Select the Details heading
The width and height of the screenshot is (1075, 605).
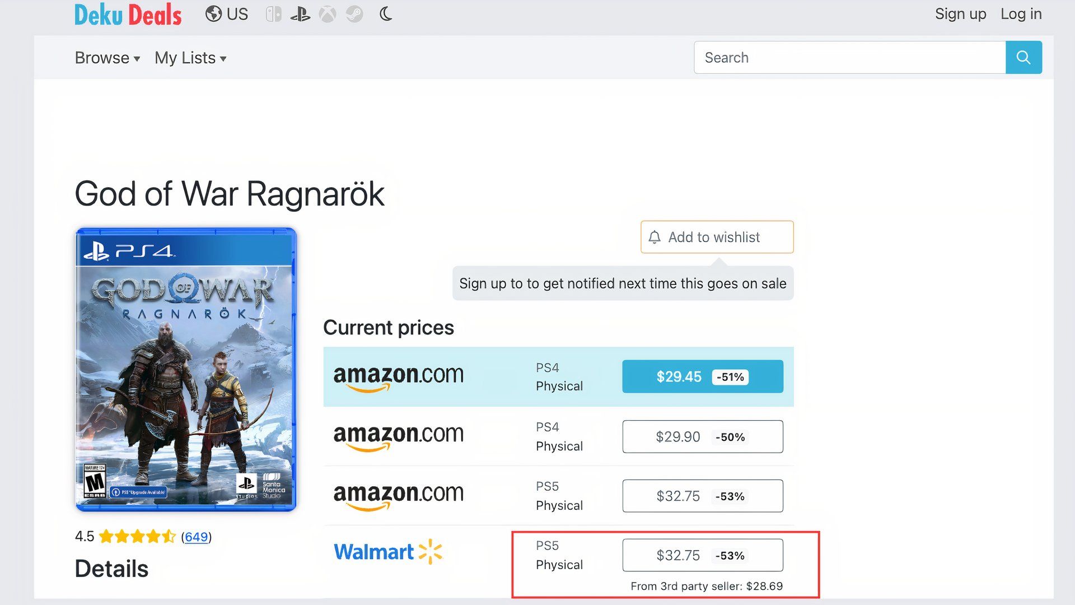coord(111,569)
